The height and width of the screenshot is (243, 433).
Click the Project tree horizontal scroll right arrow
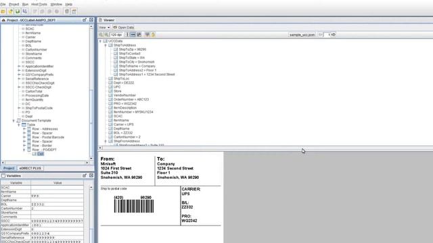click(x=87, y=163)
